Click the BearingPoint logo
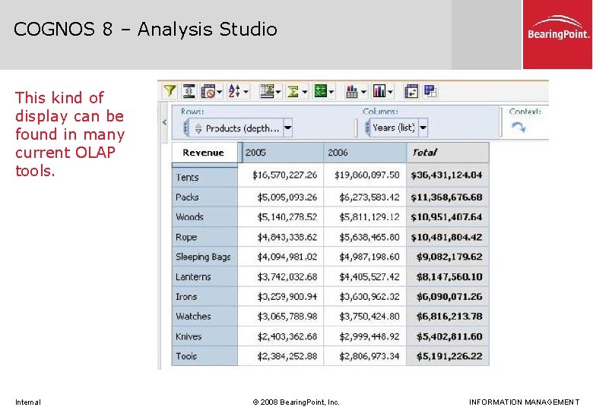Viewport: 593px width, 410px height. pyautogui.click(x=558, y=34)
